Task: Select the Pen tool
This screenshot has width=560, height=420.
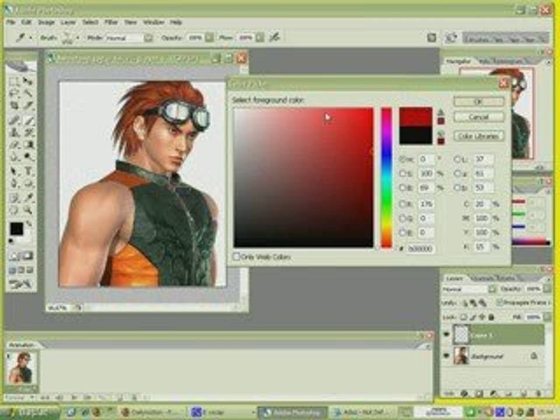Action: point(14,184)
